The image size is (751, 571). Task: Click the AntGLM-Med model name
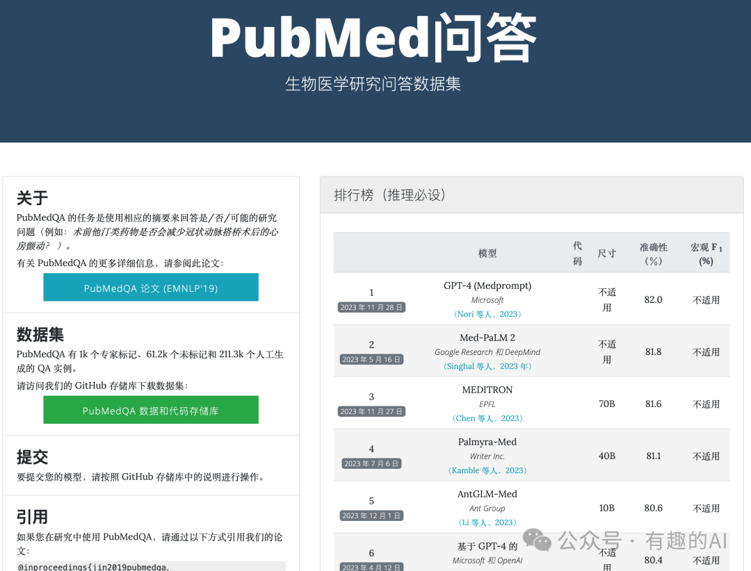(x=487, y=495)
